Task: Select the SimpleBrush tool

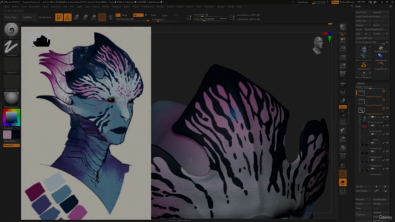Action: (364, 66)
